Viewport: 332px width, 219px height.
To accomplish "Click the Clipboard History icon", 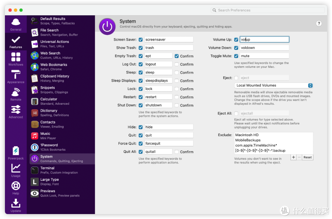I will click(x=34, y=78).
